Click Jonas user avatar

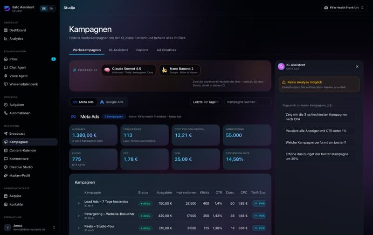click(7, 228)
